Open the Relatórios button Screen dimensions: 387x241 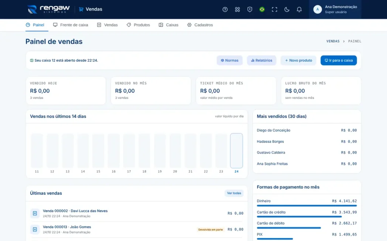pos(262,60)
